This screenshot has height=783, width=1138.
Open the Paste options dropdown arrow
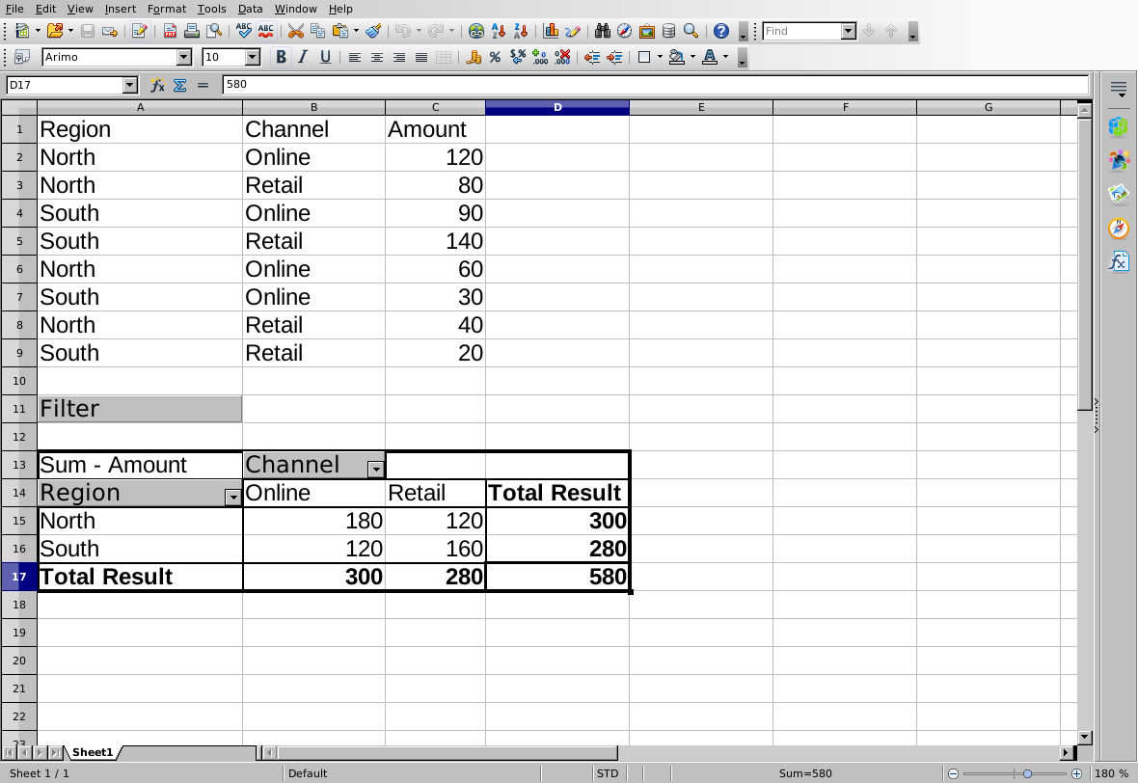click(356, 31)
